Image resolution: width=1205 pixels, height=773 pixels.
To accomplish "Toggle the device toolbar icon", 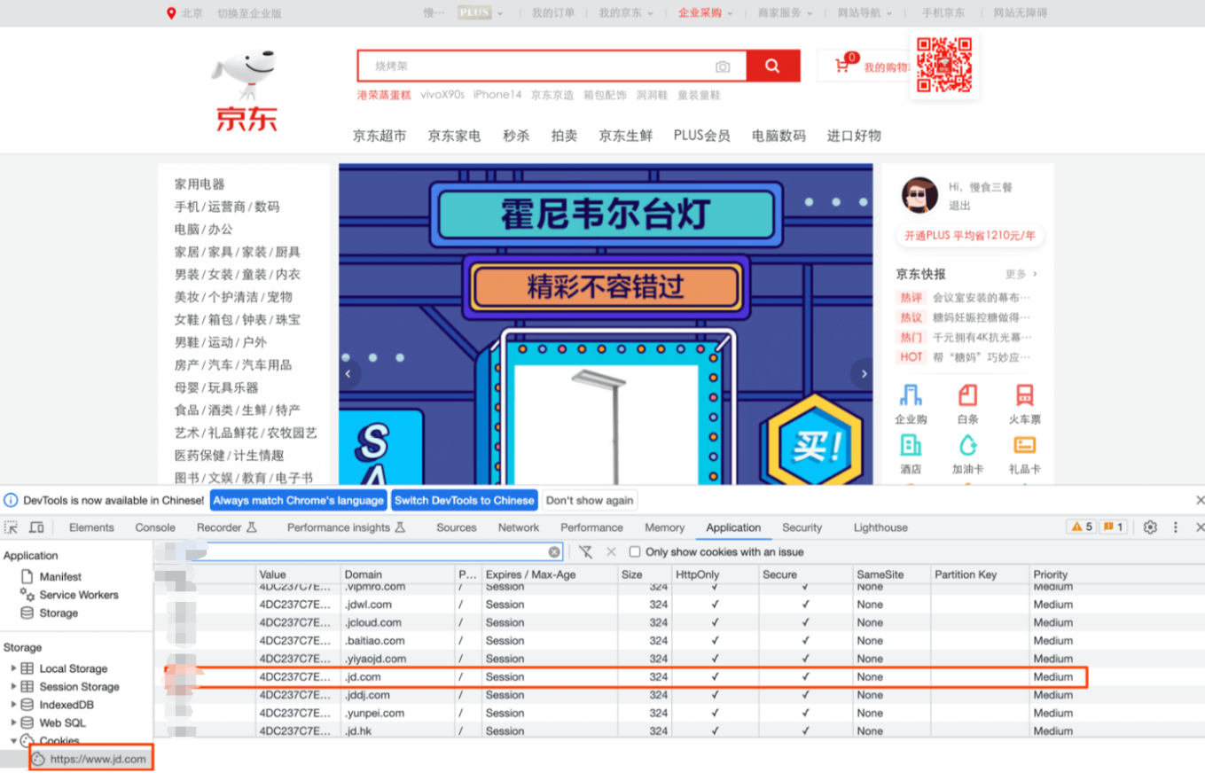I will coord(36,527).
